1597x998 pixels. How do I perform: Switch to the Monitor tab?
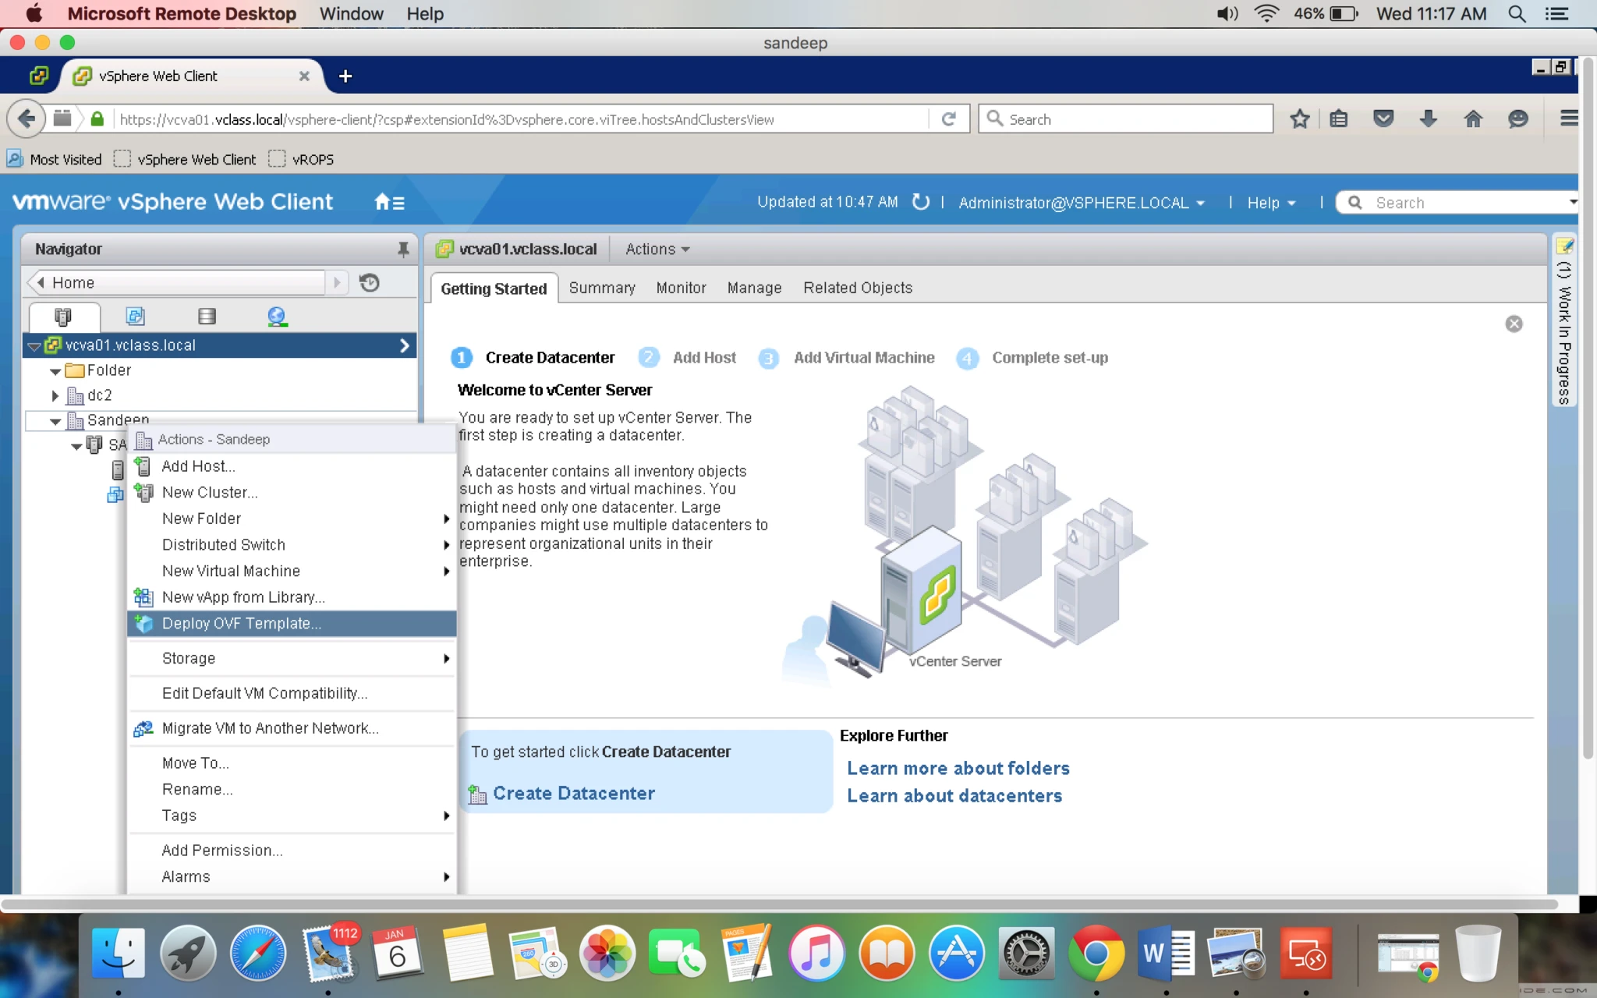coord(681,288)
